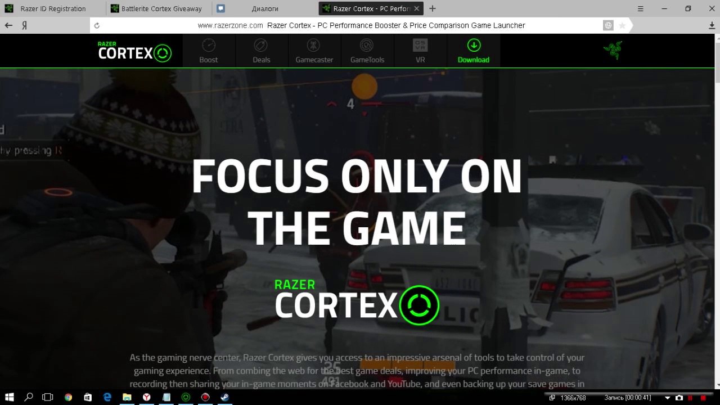This screenshot has height=405, width=720.
Task: Switch to Yandex Browser on taskbar
Action: click(146, 397)
